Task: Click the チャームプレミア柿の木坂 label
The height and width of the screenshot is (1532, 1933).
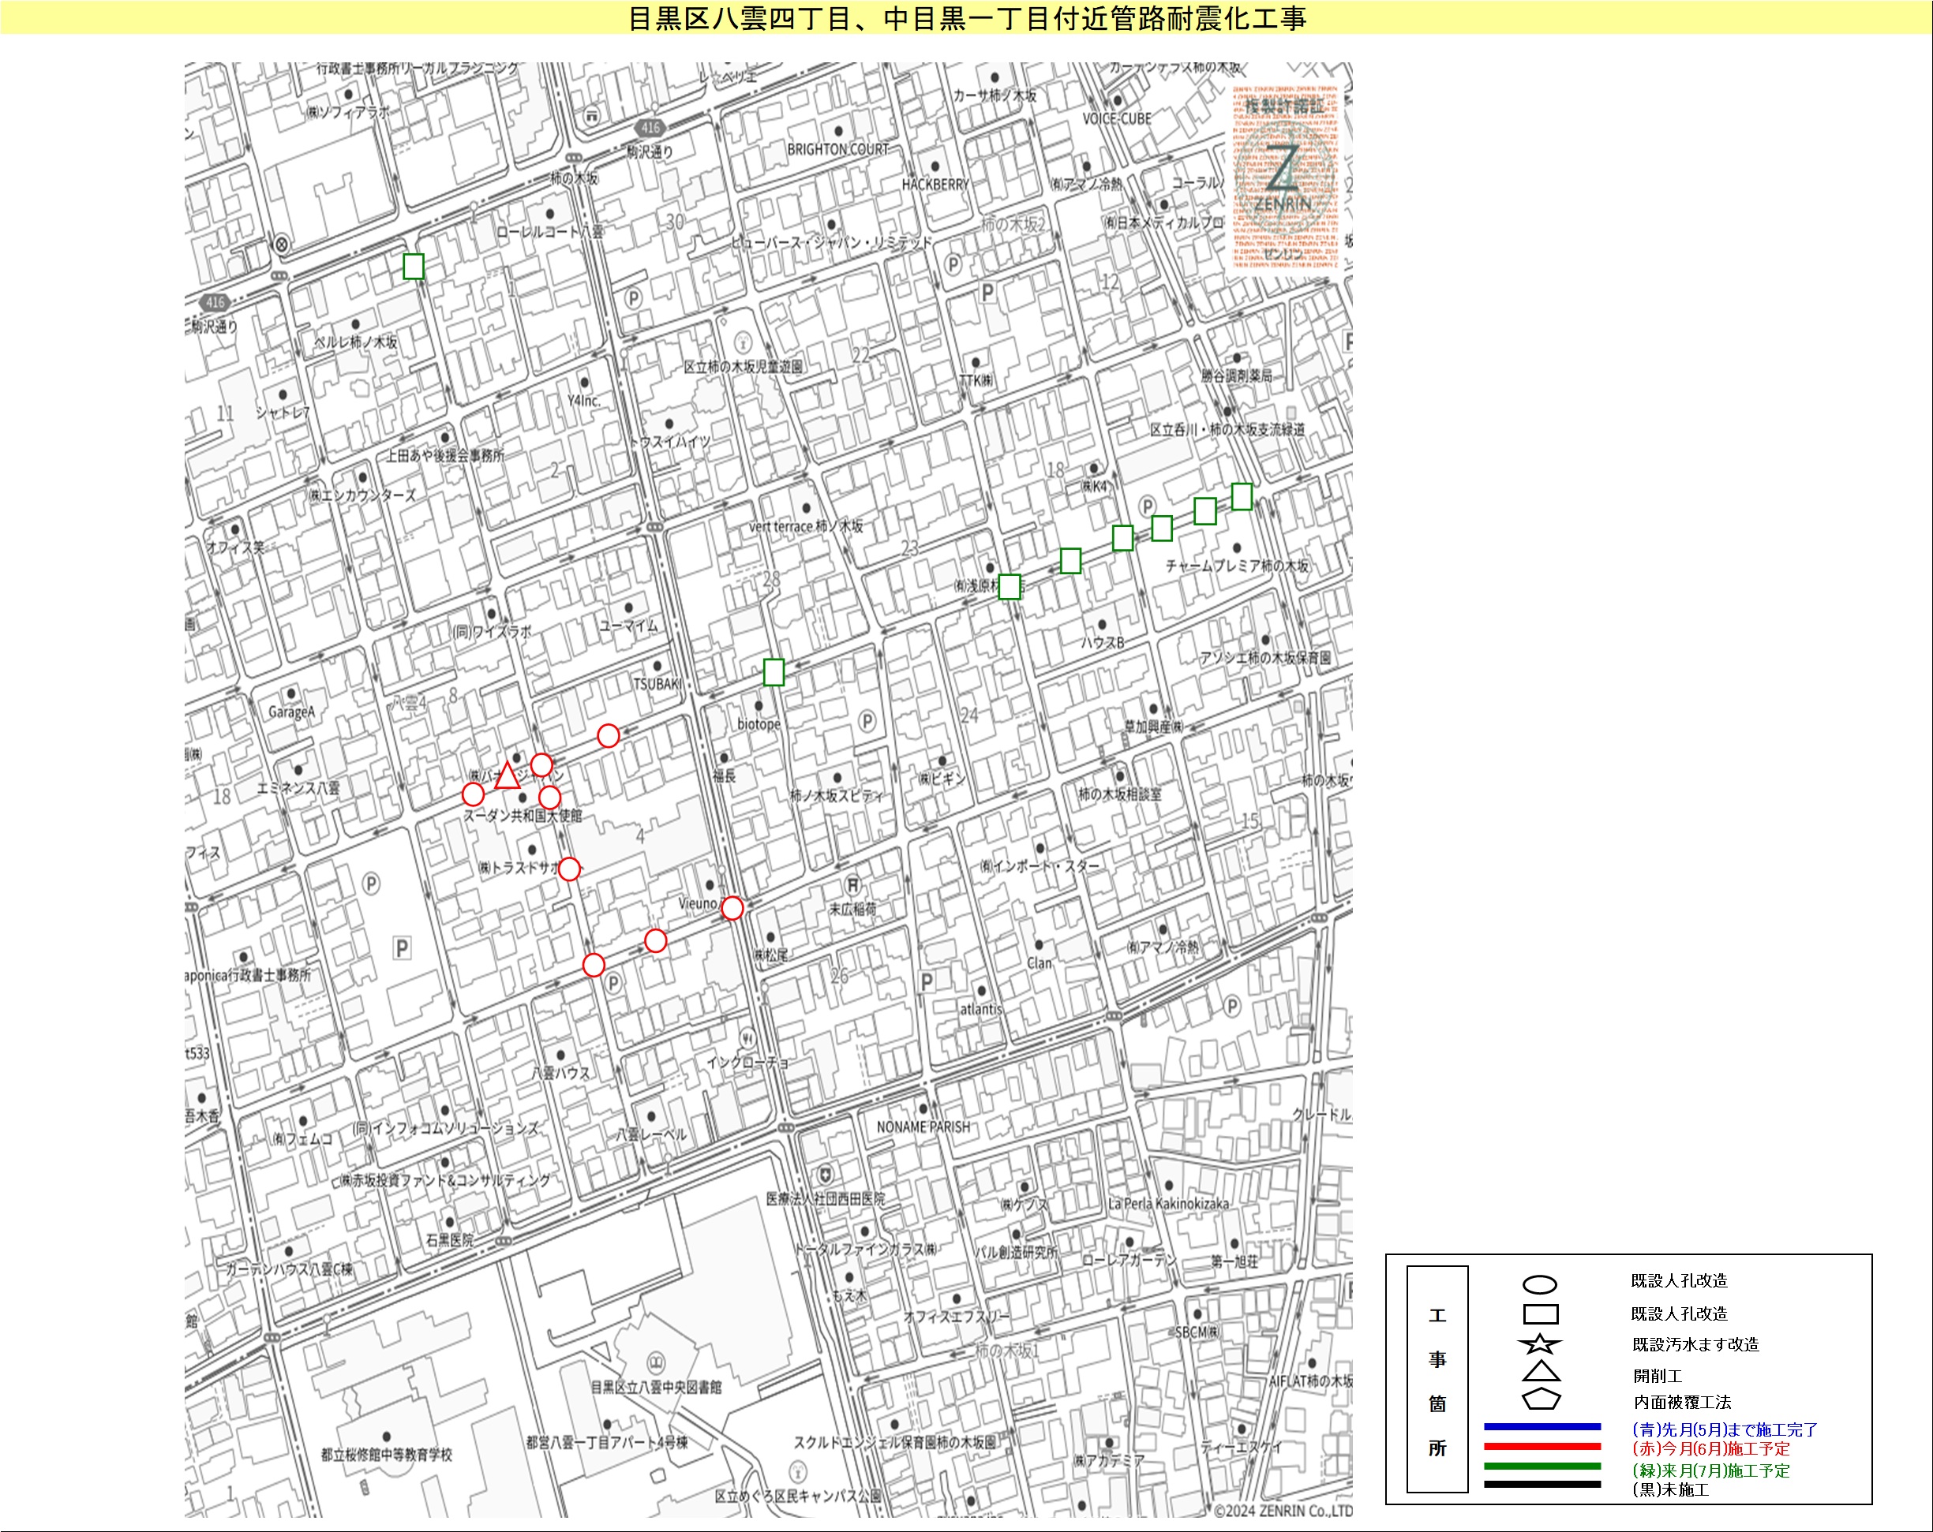Action: click(x=1236, y=566)
